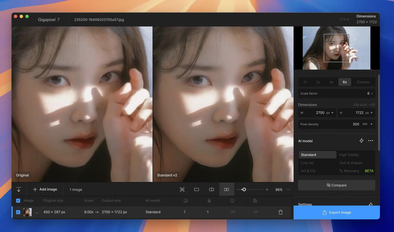Click the 1 image count label
This screenshot has width=394, height=232.
coord(76,190)
